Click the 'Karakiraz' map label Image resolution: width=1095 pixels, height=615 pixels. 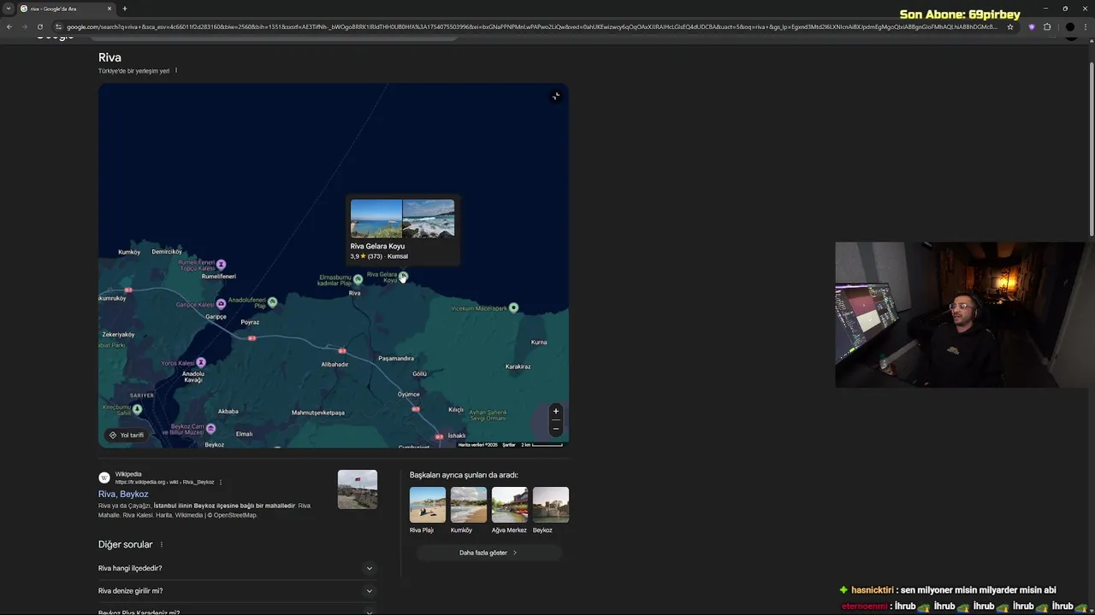(518, 366)
